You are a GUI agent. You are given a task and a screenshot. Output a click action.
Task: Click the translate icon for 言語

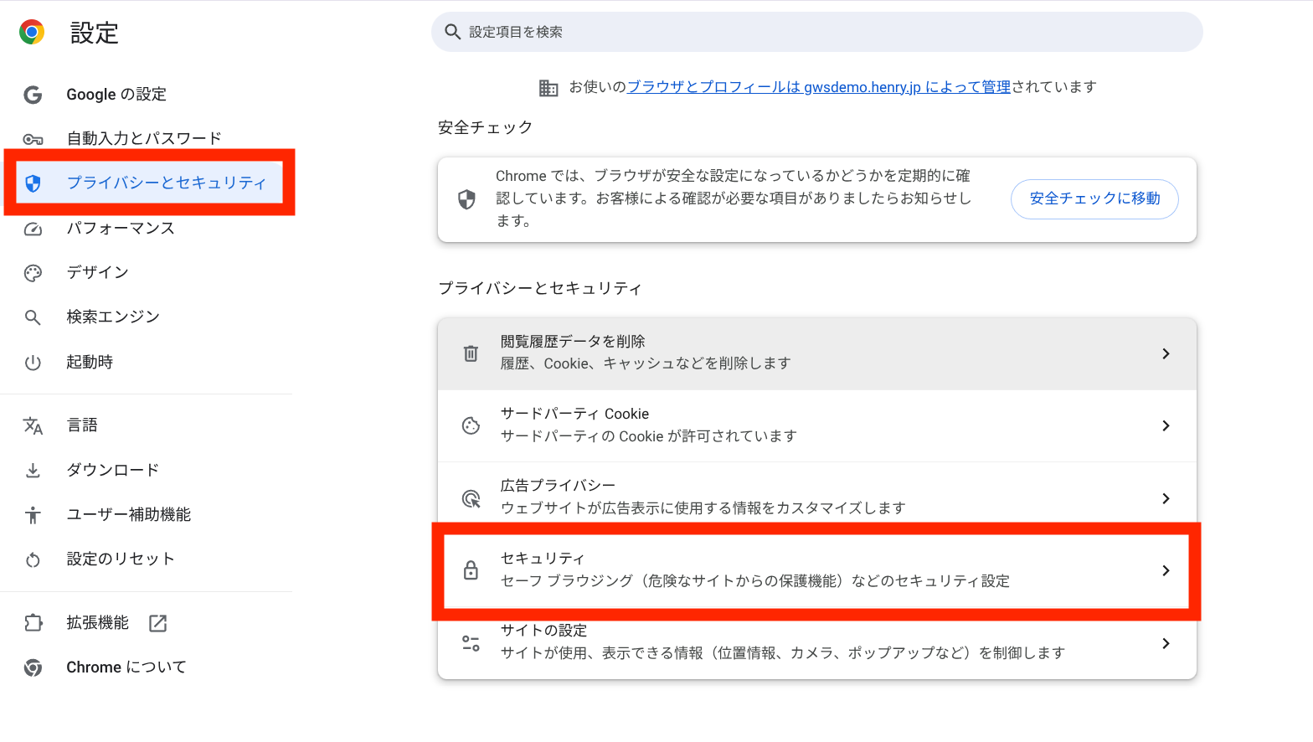pos(33,425)
